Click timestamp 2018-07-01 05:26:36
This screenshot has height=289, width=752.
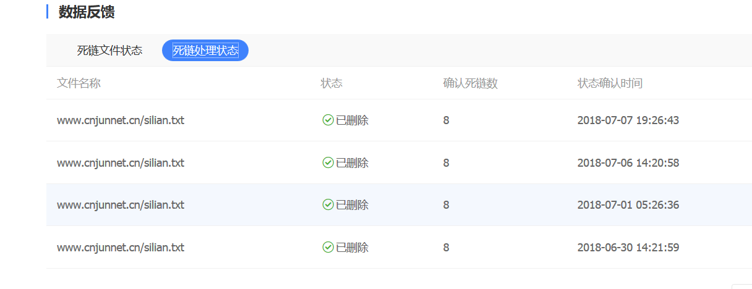(x=628, y=205)
